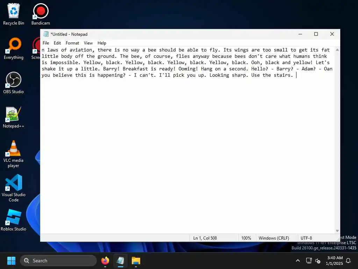The image size is (358, 269).
Task: Open the View menu in Notepad
Action: 88,43
